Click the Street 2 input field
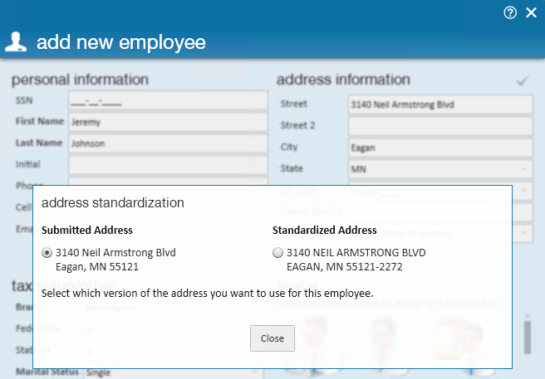 [440, 126]
